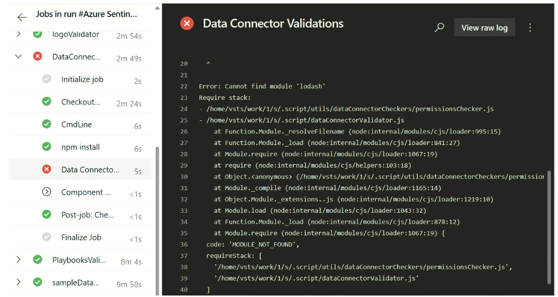Select the Finalize Job step

(x=81, y=237)
